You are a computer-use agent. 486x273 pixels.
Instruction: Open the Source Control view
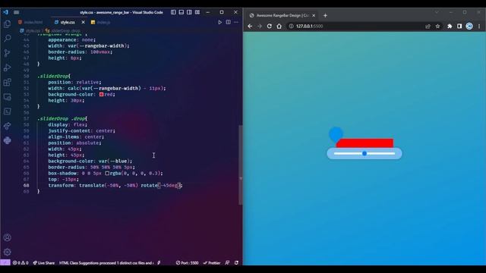pos(7,53)
